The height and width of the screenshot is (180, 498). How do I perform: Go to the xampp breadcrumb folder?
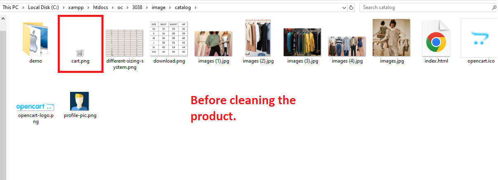pyautogui.click(x=75, y=7)
